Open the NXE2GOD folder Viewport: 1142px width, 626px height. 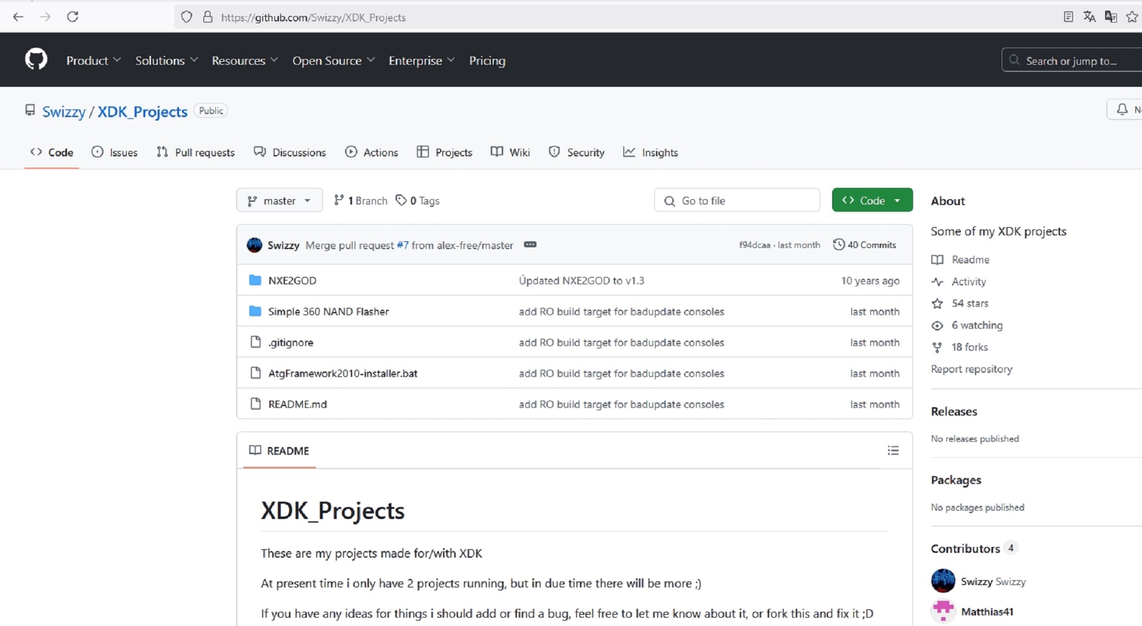pos(292,281)
